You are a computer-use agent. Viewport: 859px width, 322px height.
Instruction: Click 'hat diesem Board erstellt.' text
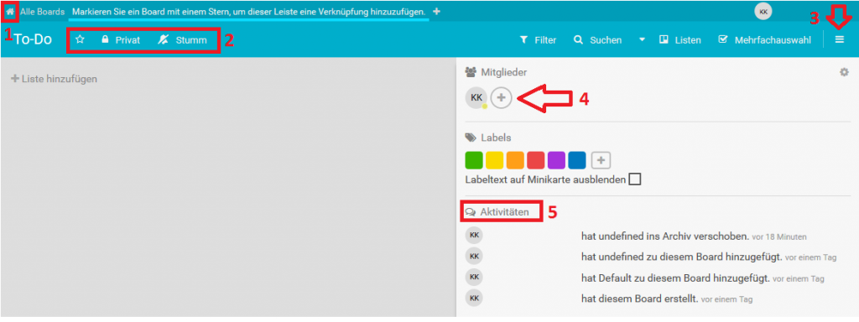point(640,299)
